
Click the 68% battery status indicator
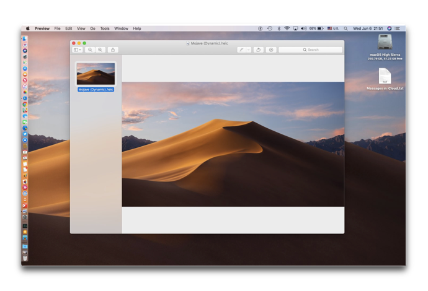316,28
